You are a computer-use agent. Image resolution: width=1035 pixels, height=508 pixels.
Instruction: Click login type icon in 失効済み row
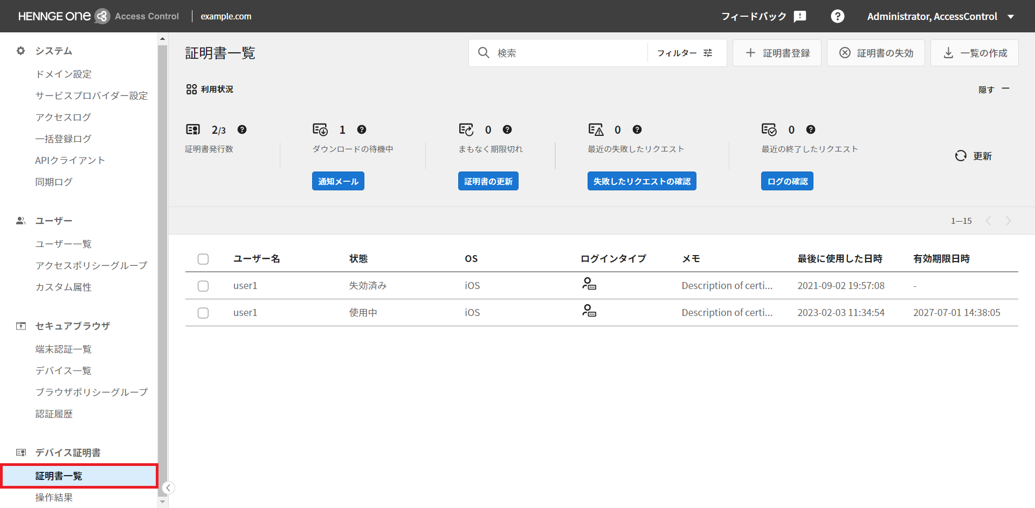tap(589, 284)
